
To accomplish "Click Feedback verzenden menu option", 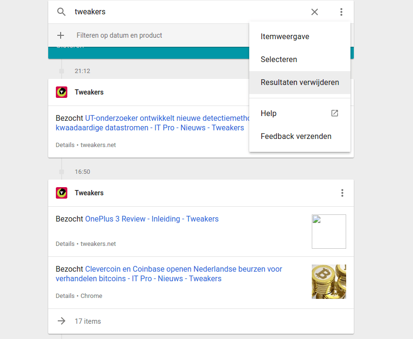I will (x=296, y=136).
